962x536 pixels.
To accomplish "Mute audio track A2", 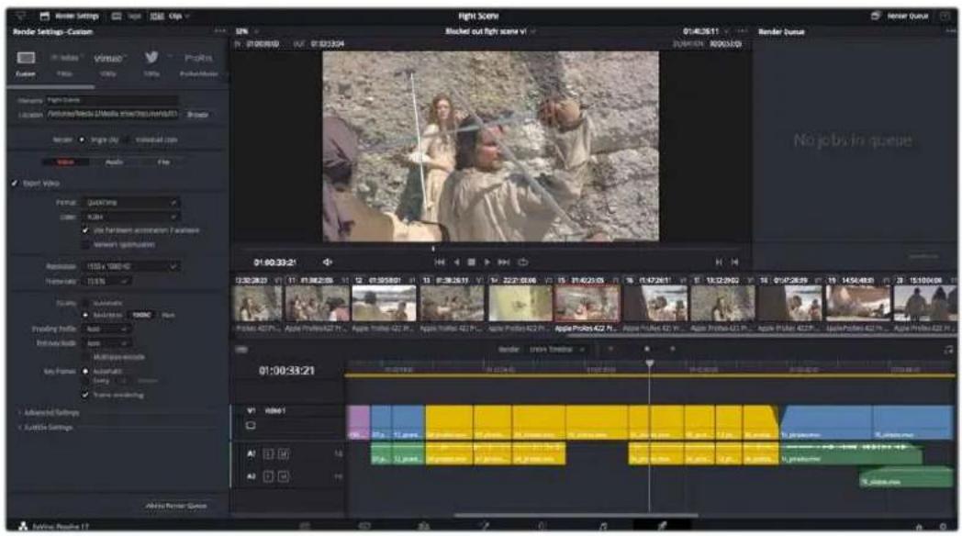I will [x=283, y=476].
